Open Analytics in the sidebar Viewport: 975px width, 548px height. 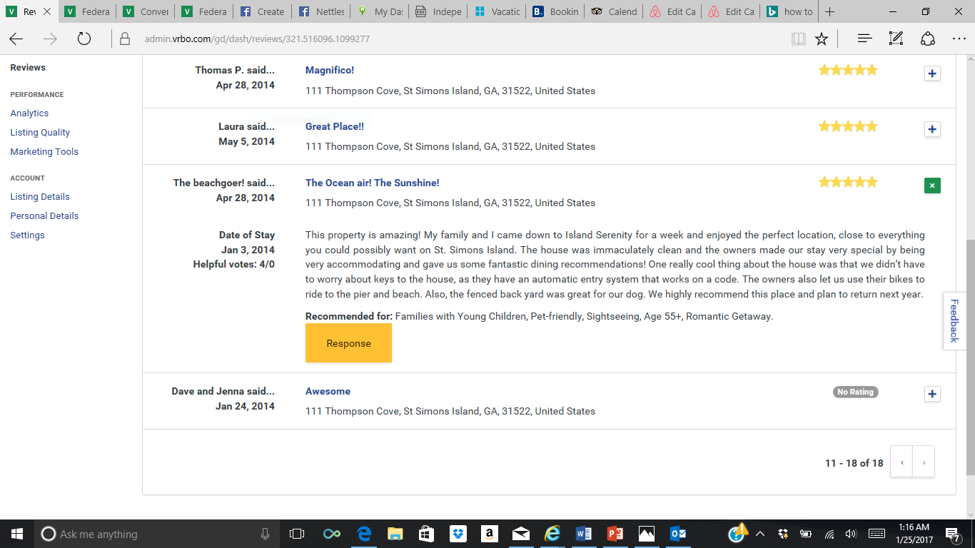(x=29, y=113)
